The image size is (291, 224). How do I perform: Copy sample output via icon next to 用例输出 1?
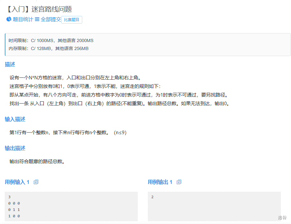[179, 182]
